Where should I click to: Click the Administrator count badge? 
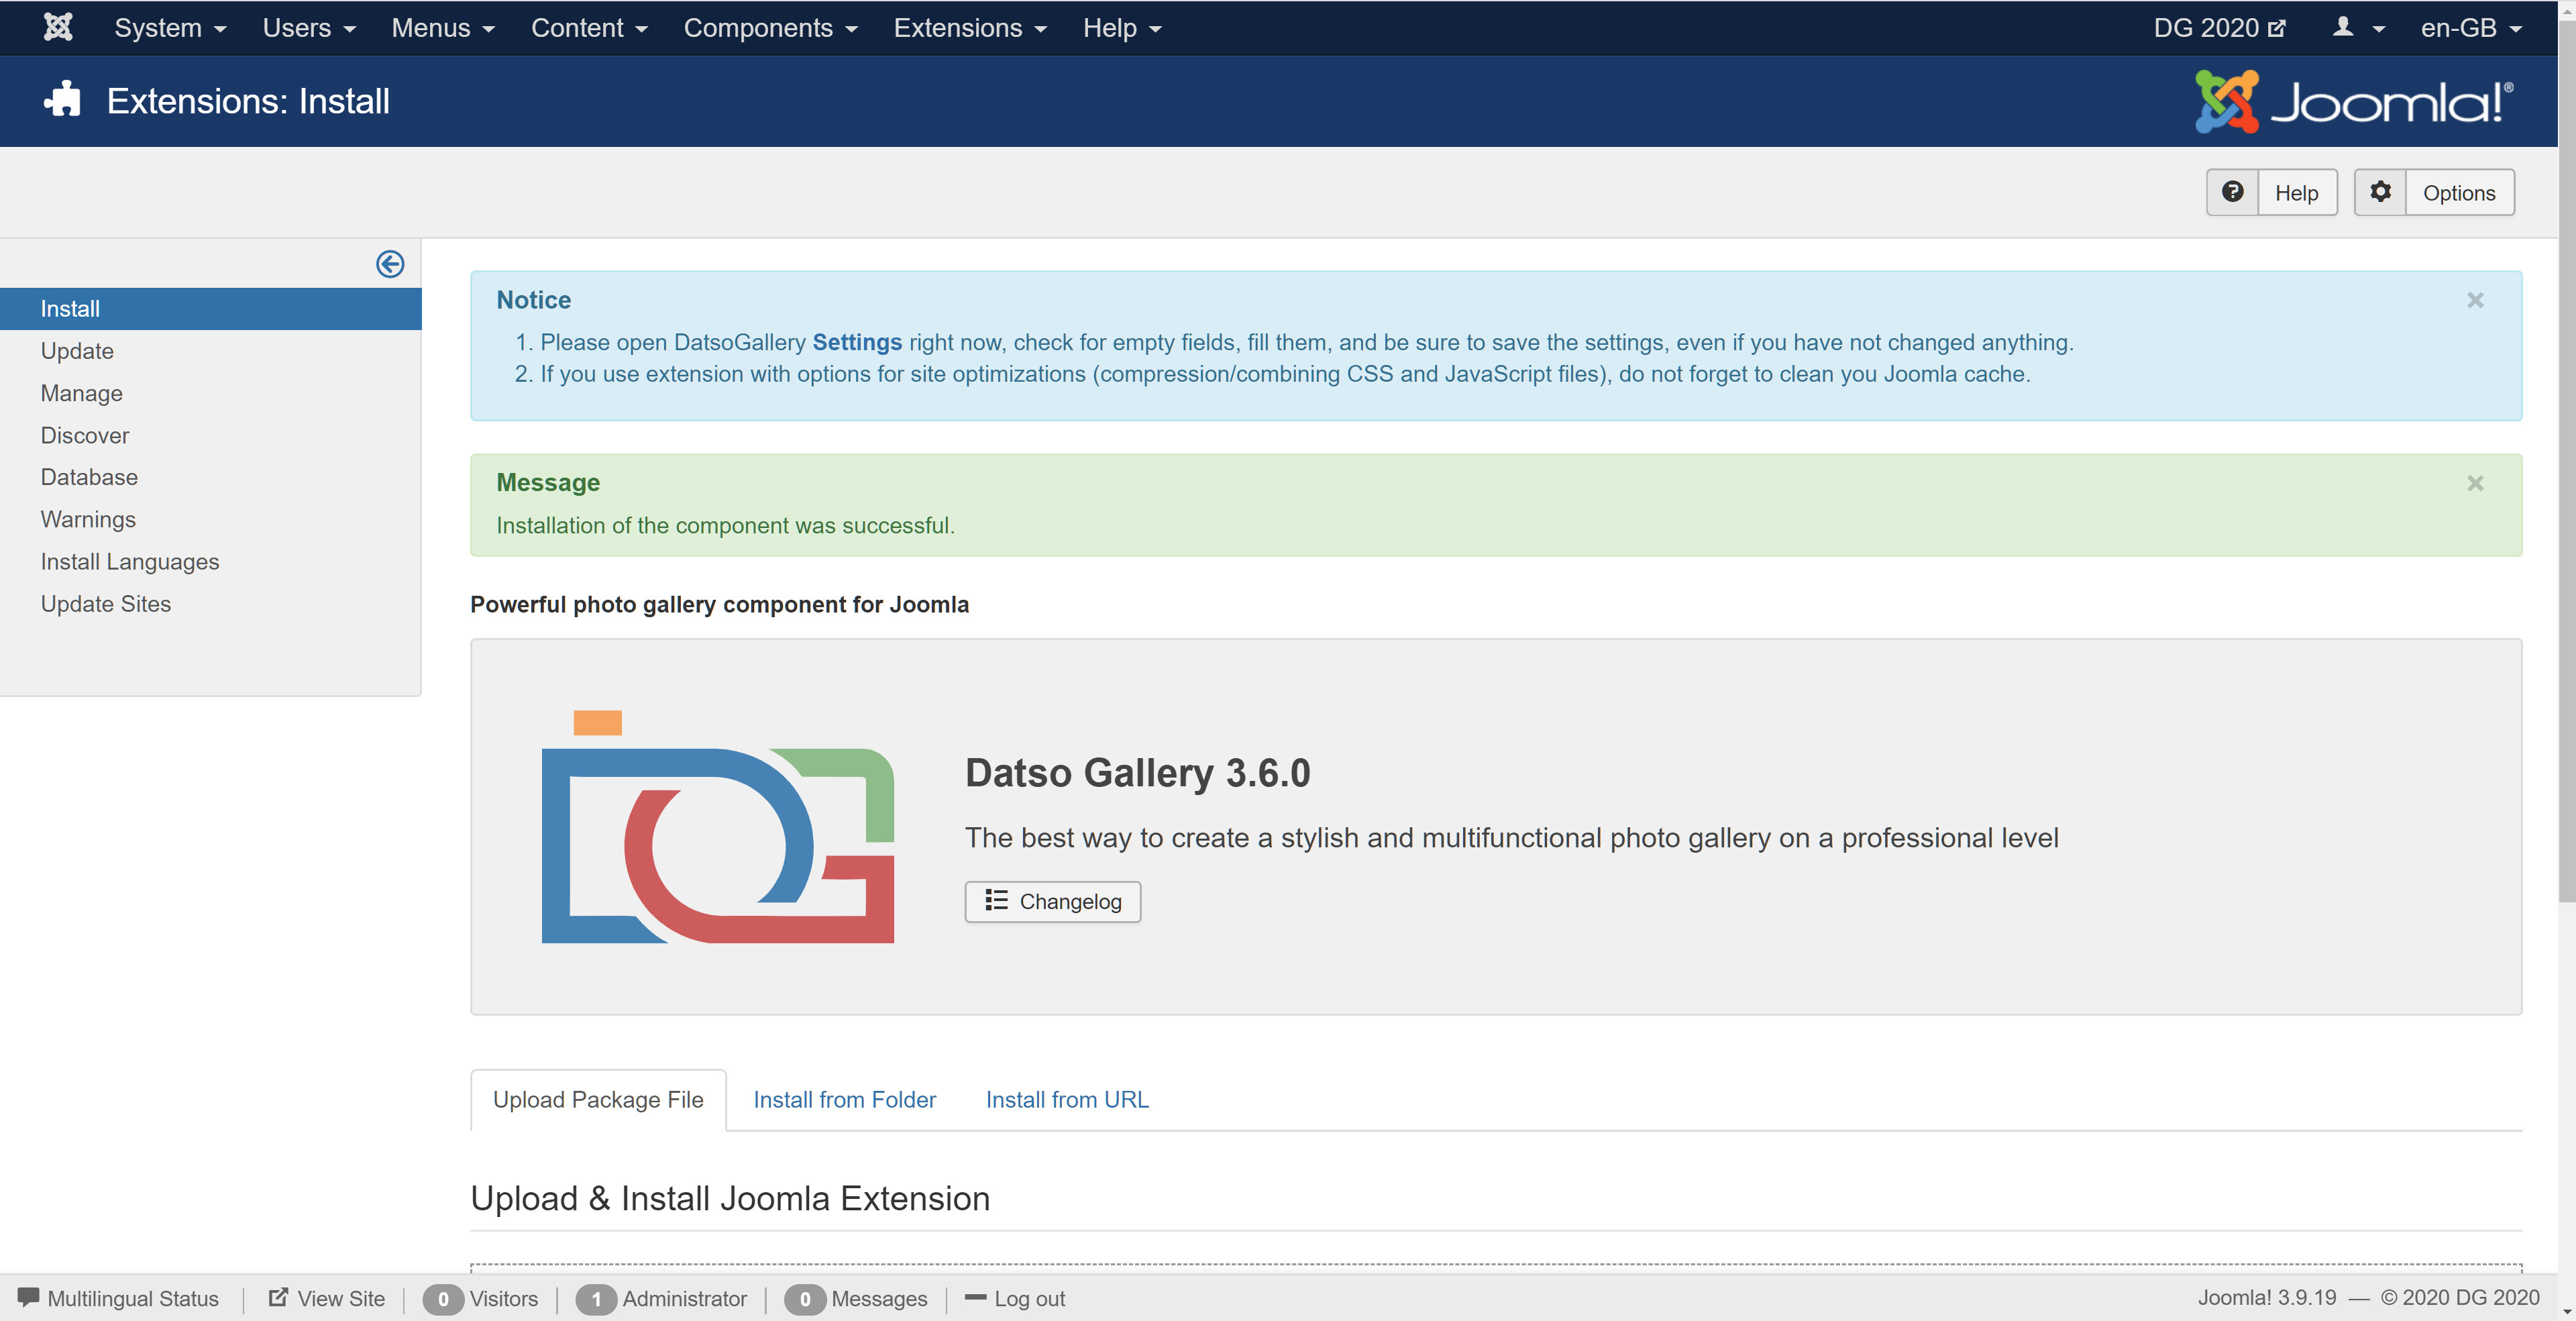pyautogui.click(x=596, y=1299)
